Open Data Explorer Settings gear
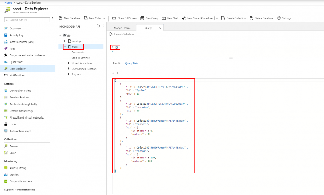 279,18
